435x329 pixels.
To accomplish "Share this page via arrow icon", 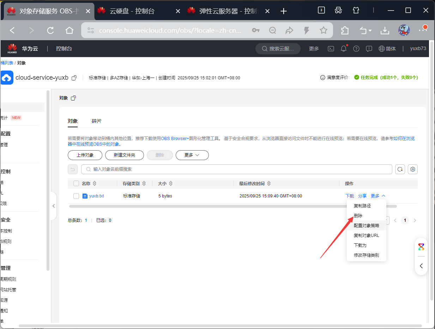I will pyautogui.click(x=289, y=31).
